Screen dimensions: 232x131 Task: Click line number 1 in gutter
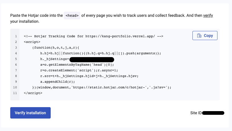(x=16, y=36)
